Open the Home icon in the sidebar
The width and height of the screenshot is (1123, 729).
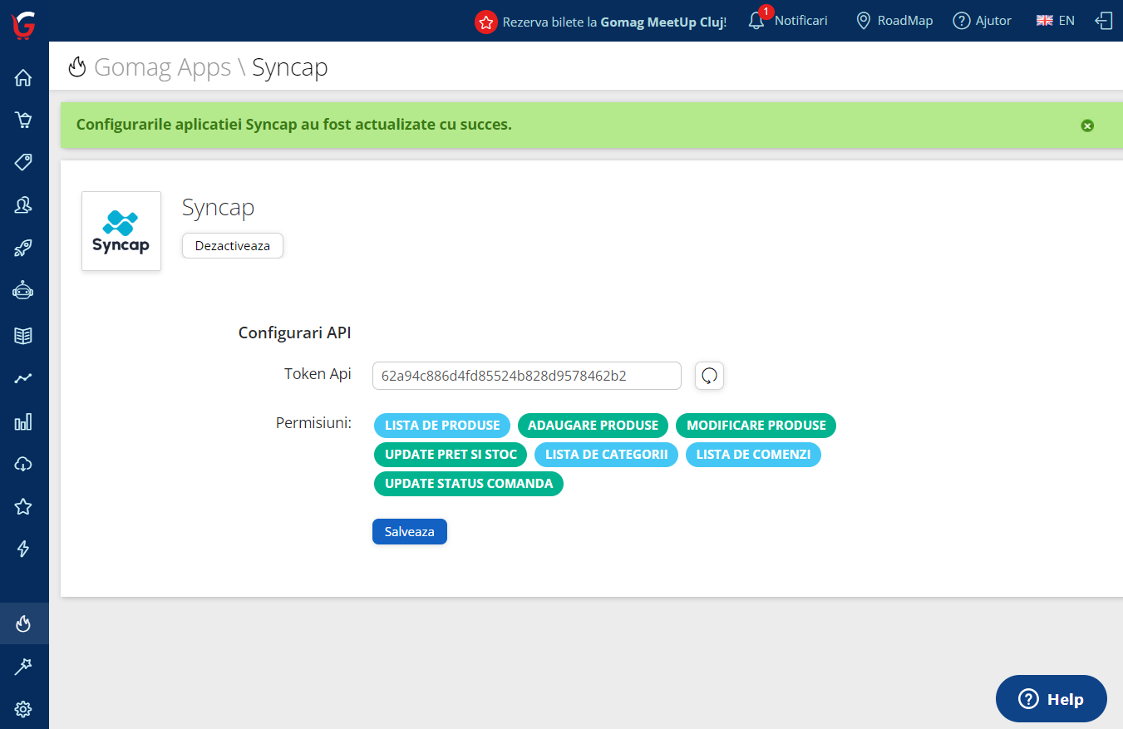[23, 78]
